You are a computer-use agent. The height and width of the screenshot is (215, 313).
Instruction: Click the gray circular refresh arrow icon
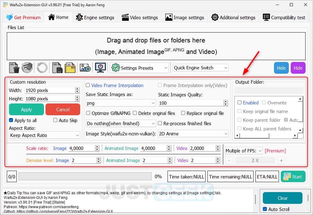pyautogui.click(x=42, y=68)
